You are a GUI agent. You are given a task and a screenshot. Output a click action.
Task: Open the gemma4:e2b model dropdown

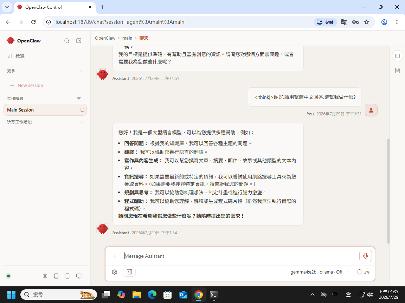tap(320, 272)
